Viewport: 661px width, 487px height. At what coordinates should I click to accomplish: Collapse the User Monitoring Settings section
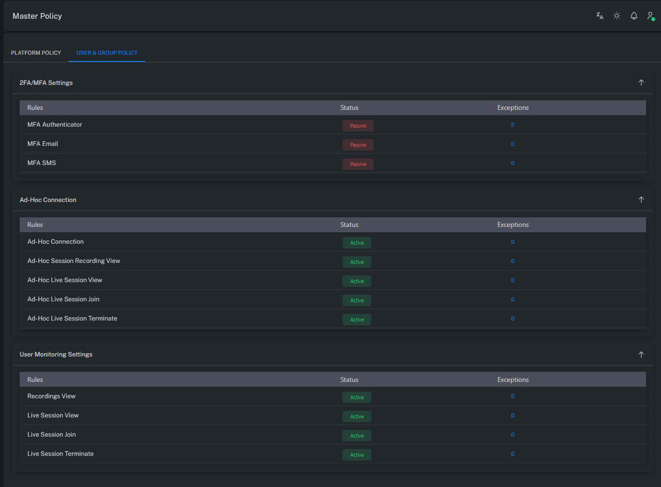pyautogui.click(x=641, y=355)
